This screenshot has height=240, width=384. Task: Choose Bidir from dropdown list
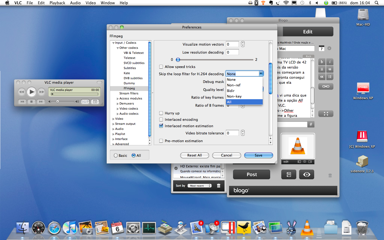click(244, 91)
